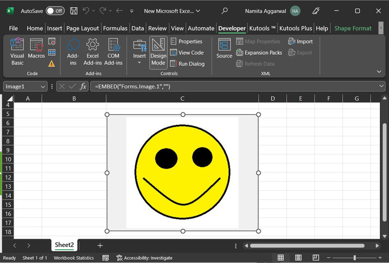Open Excel Add-ins dialog
The image size is (389, 263).
pyautogui.click(x=92, y=52)
